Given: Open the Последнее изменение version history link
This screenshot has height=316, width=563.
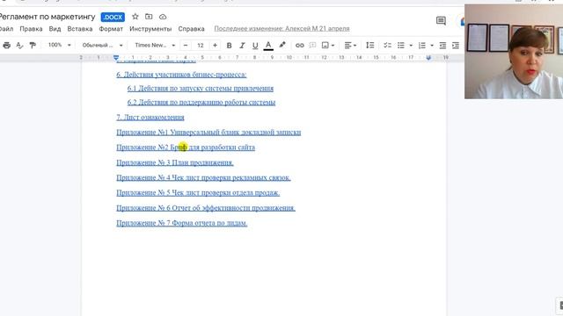Looking at the screenshot, I should (x=281, y=29).
